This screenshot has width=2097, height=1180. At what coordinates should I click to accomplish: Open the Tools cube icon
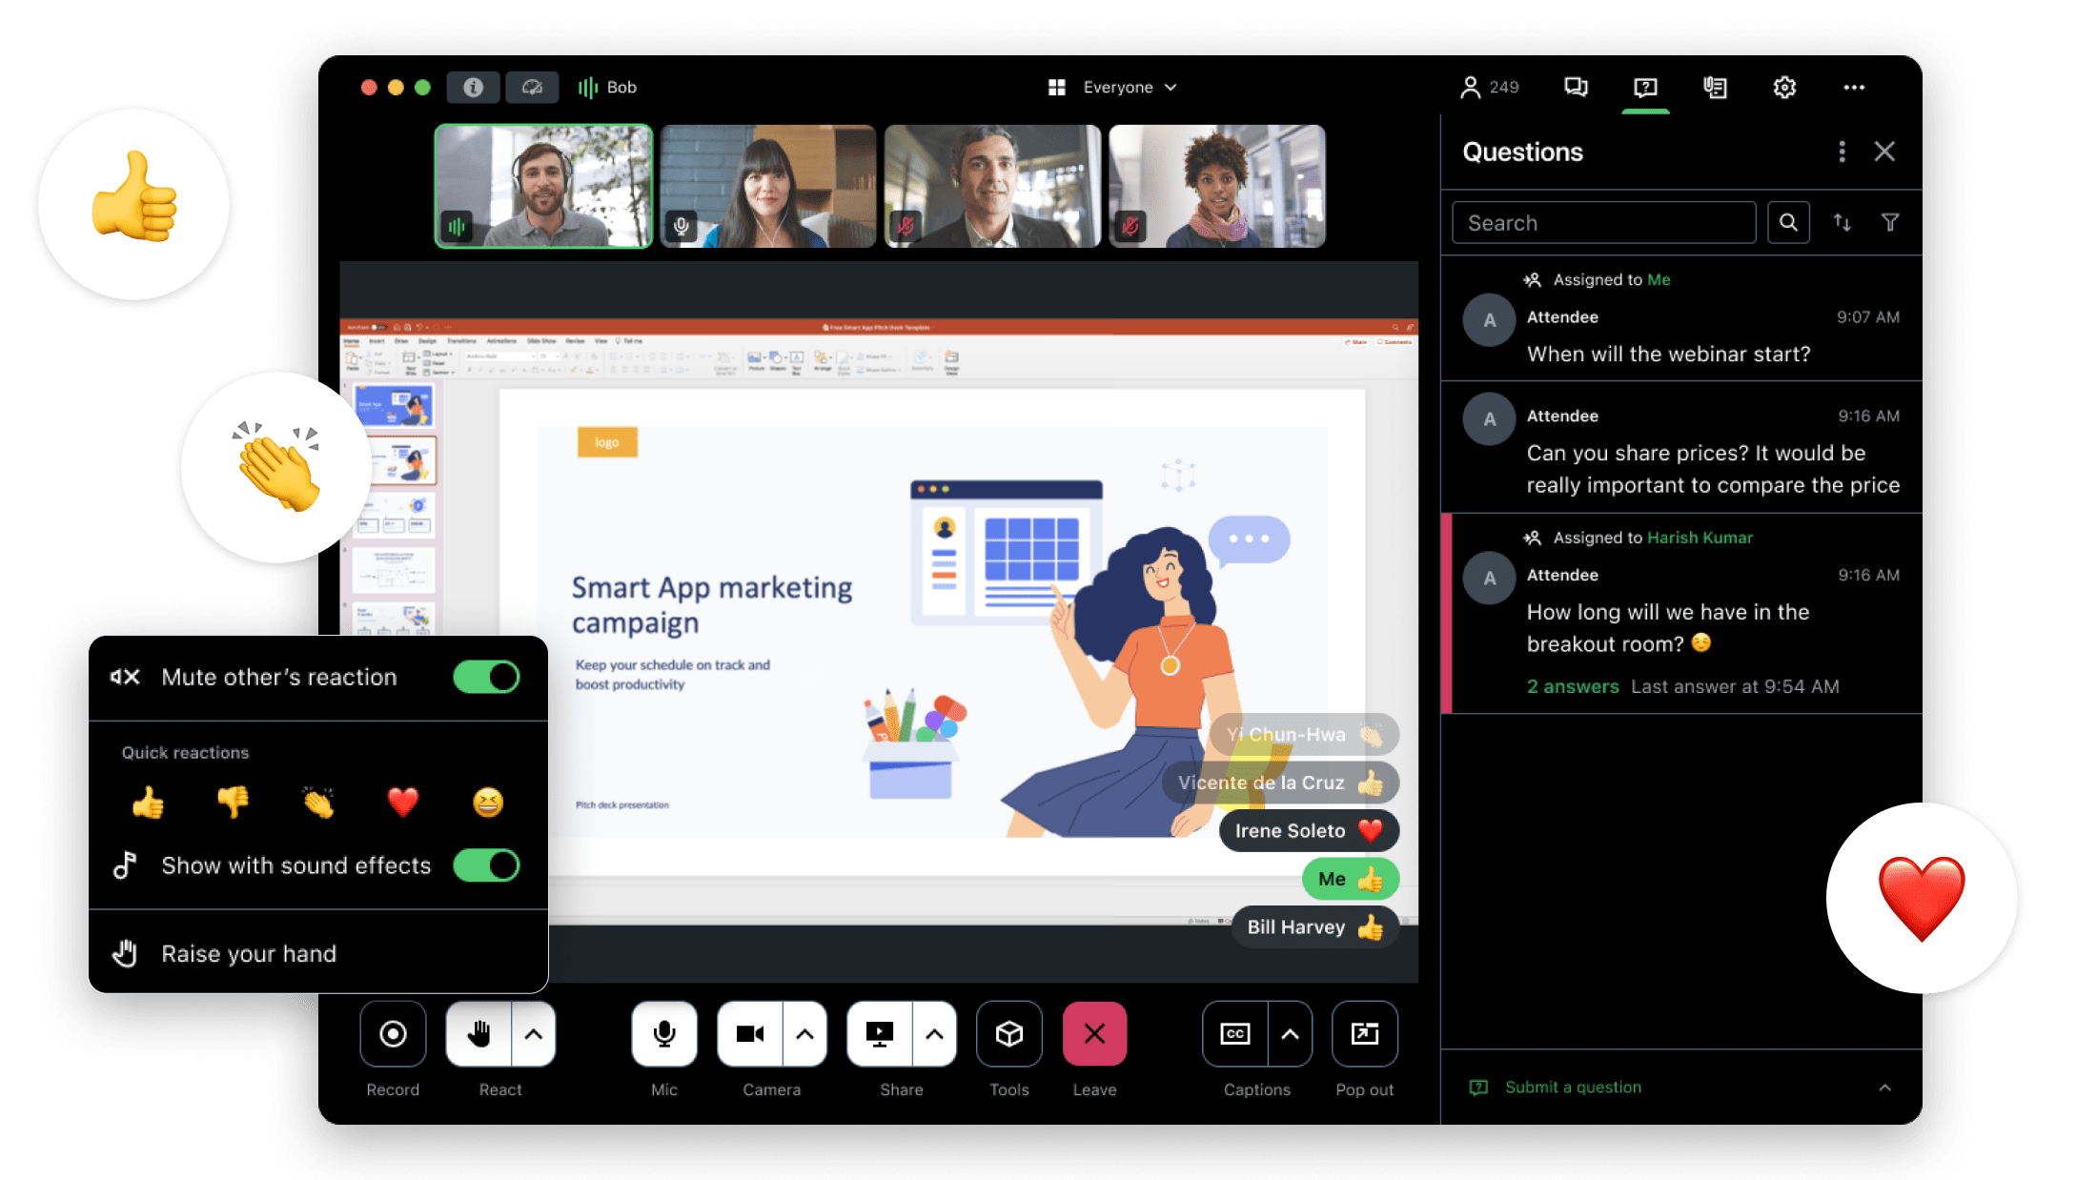pos(1008,1034)
